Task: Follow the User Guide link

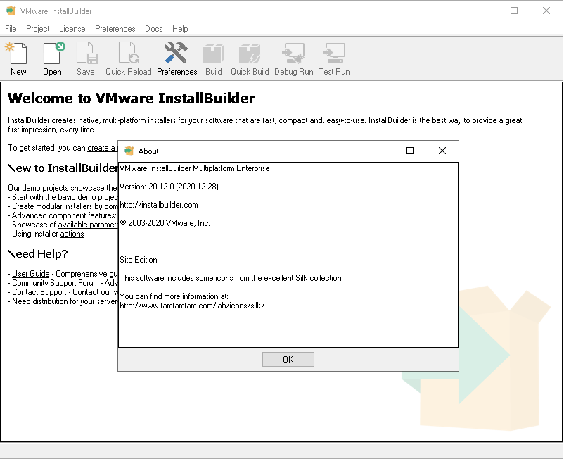Action: click(x=30, y=274)
